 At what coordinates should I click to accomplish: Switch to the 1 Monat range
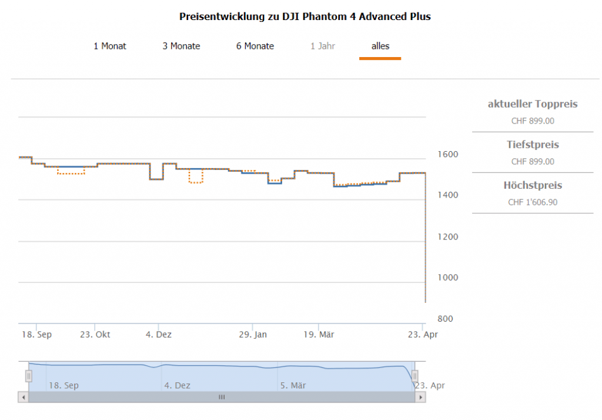pos(110,46)
